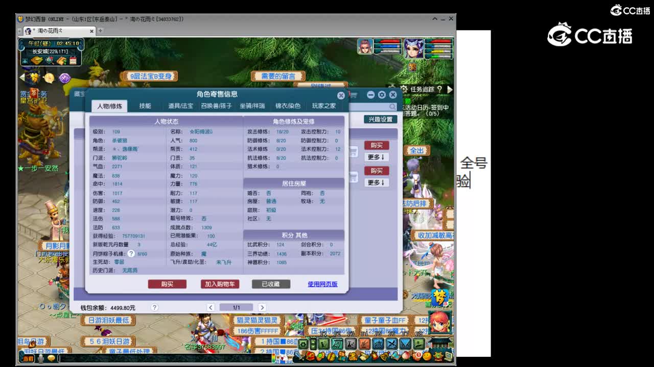Open the 玩家之家 tab
This screenshot has width=654, height=367.
324,106
